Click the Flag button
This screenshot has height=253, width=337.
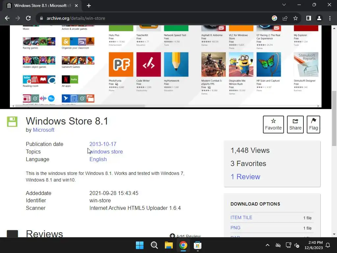click(313, 125)
